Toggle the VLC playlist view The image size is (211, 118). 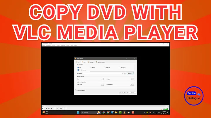[x=61, y=108]
